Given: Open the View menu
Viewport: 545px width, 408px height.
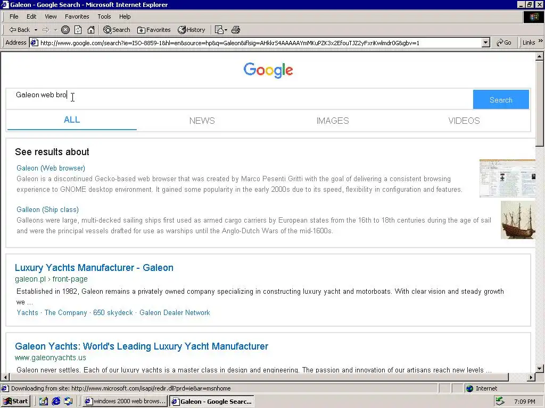Looking at the screenshot, I should point(51,16).
